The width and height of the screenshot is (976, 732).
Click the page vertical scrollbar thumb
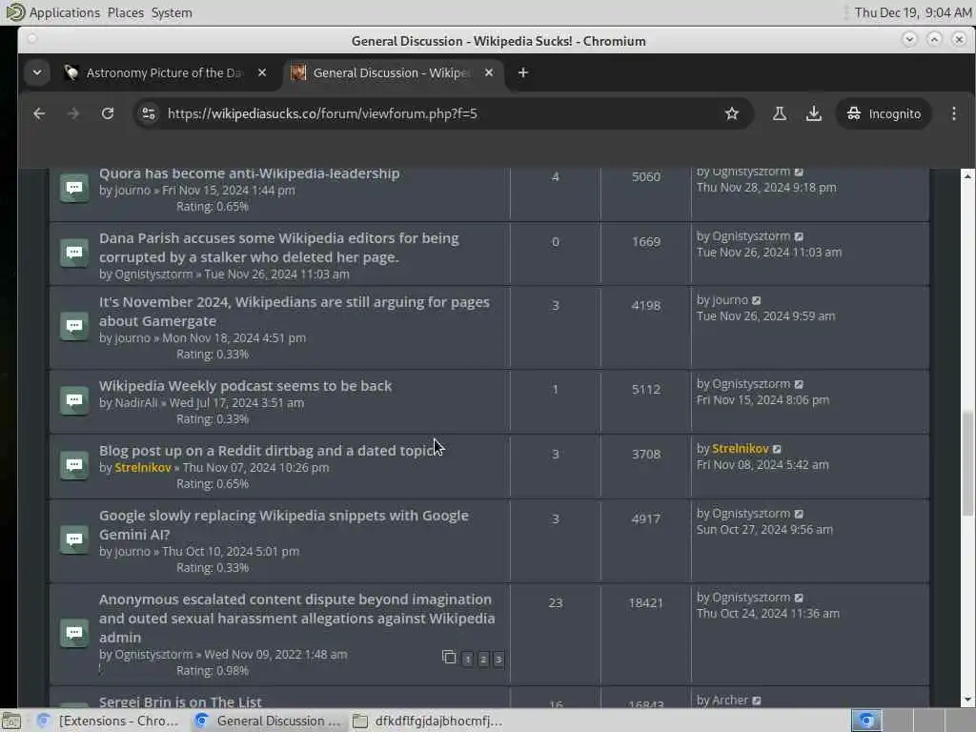(x=966, y=463)
